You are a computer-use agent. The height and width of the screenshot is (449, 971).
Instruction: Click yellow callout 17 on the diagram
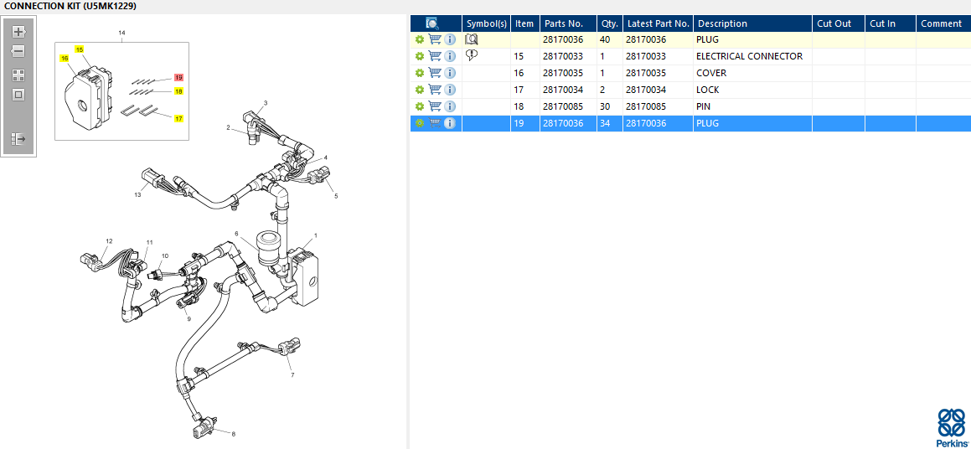pos(178,119)
